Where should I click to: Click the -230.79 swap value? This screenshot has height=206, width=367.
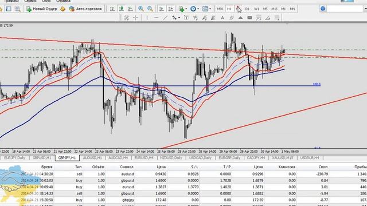point(322,174)
